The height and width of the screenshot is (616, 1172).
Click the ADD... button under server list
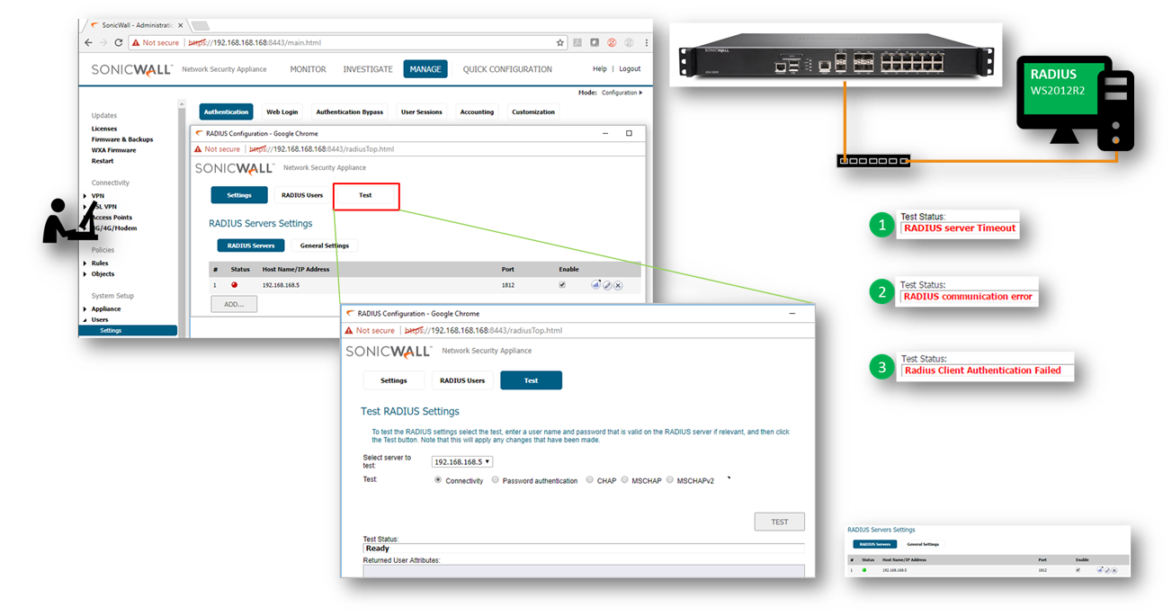[x=234, y=305]
